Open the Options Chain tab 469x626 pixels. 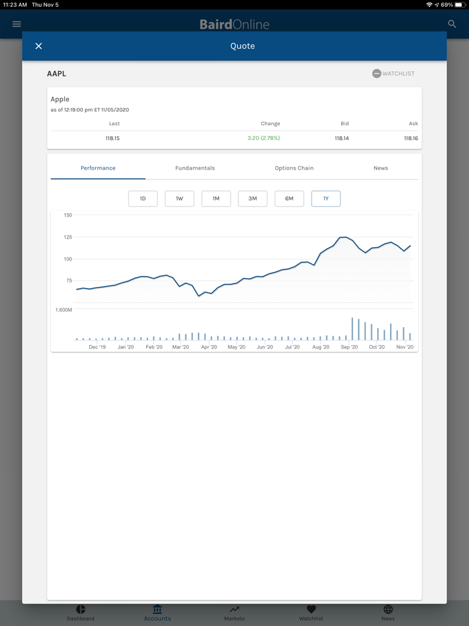[294, 168]
